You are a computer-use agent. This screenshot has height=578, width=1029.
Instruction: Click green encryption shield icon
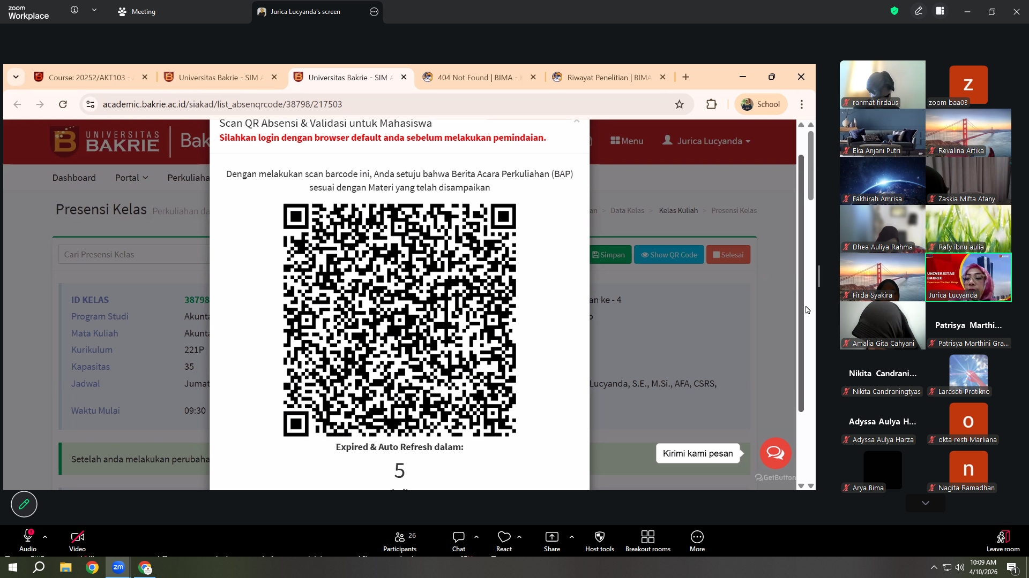(x=894, y=11)
